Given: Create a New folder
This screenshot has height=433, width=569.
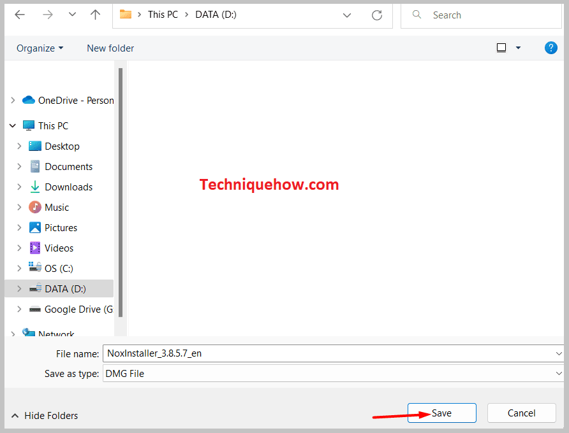Looking at the screenshot, I should pos(110,48).
